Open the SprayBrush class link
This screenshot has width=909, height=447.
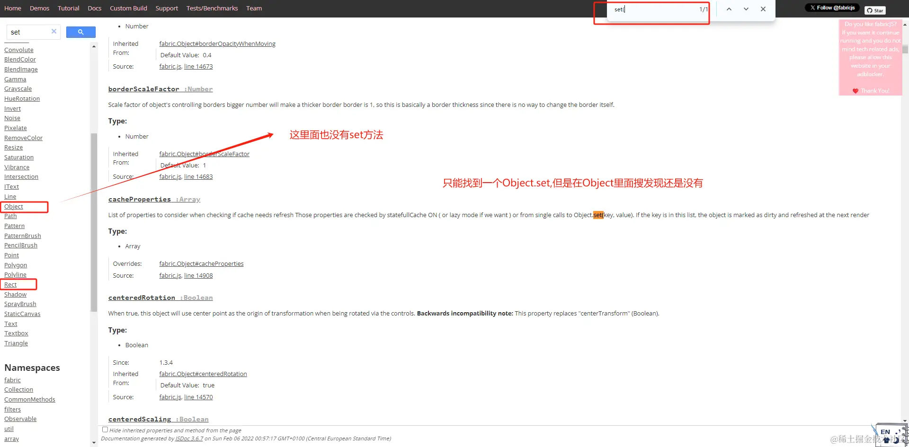tap(20, 304)
